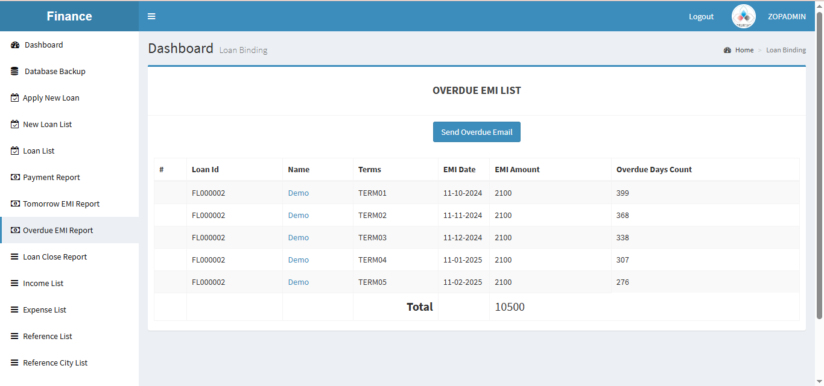The height and width of the screenshot is (386, 824).
Task: Click the Logout link
Action: (x=701, y=17)
